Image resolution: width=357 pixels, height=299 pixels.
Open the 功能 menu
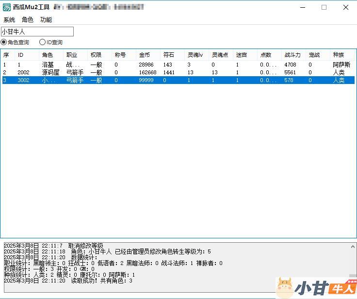pyautogui.click(x=46, y=20)
